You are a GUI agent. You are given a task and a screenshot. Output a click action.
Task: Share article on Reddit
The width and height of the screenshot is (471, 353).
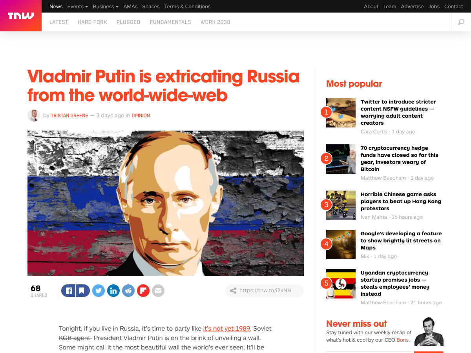(128, 291)
